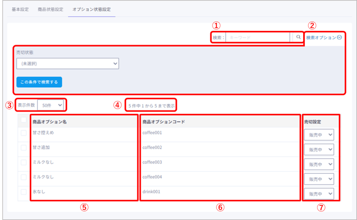Screen dimensions: 357x220
Task: Click the magnifying glass search icon
Action: [298, 38]
